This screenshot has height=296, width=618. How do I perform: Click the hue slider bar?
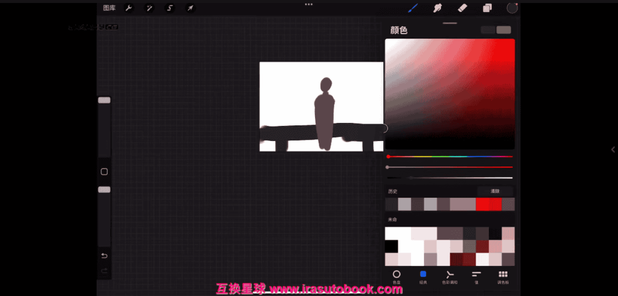[450, 157]
